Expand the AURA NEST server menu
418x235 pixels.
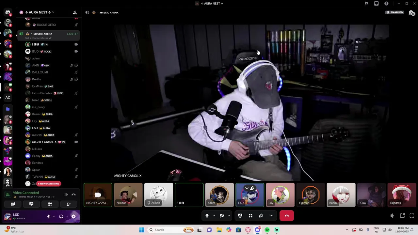click(53, 12)
